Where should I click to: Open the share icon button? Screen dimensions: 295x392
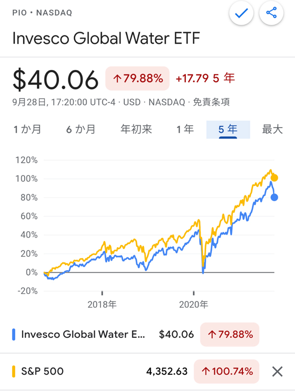click(x=271, y=14)
